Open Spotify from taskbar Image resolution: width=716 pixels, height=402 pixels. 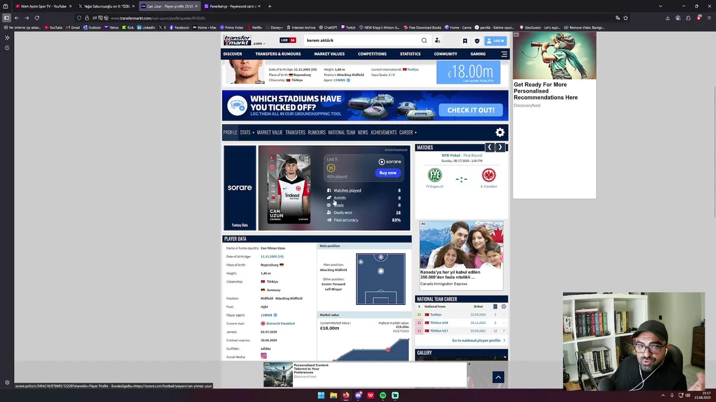pyautogui.click(x=383, y=395)
